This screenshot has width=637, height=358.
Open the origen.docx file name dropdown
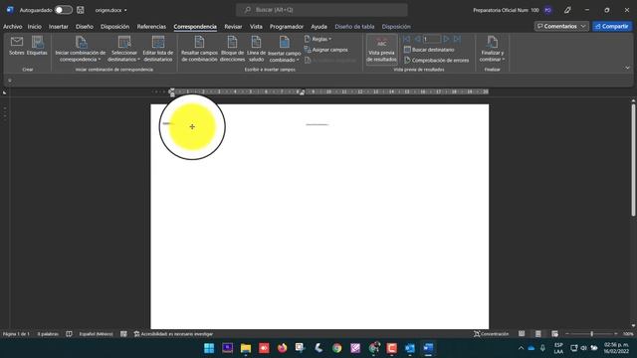[x=110, y=10]
